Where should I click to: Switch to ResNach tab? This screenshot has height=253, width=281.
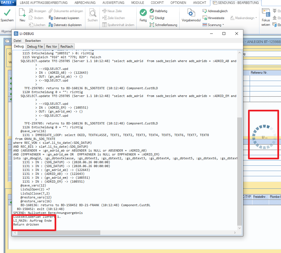(x=67, y=46)
